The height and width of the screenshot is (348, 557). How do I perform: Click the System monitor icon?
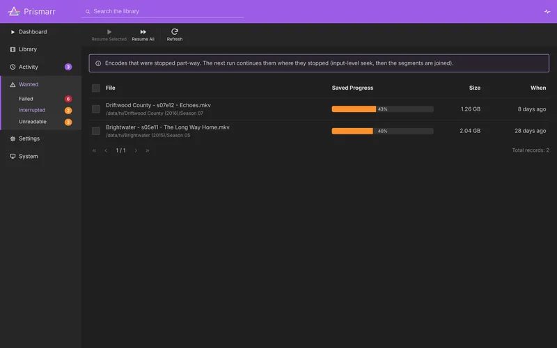pos(13,156)
